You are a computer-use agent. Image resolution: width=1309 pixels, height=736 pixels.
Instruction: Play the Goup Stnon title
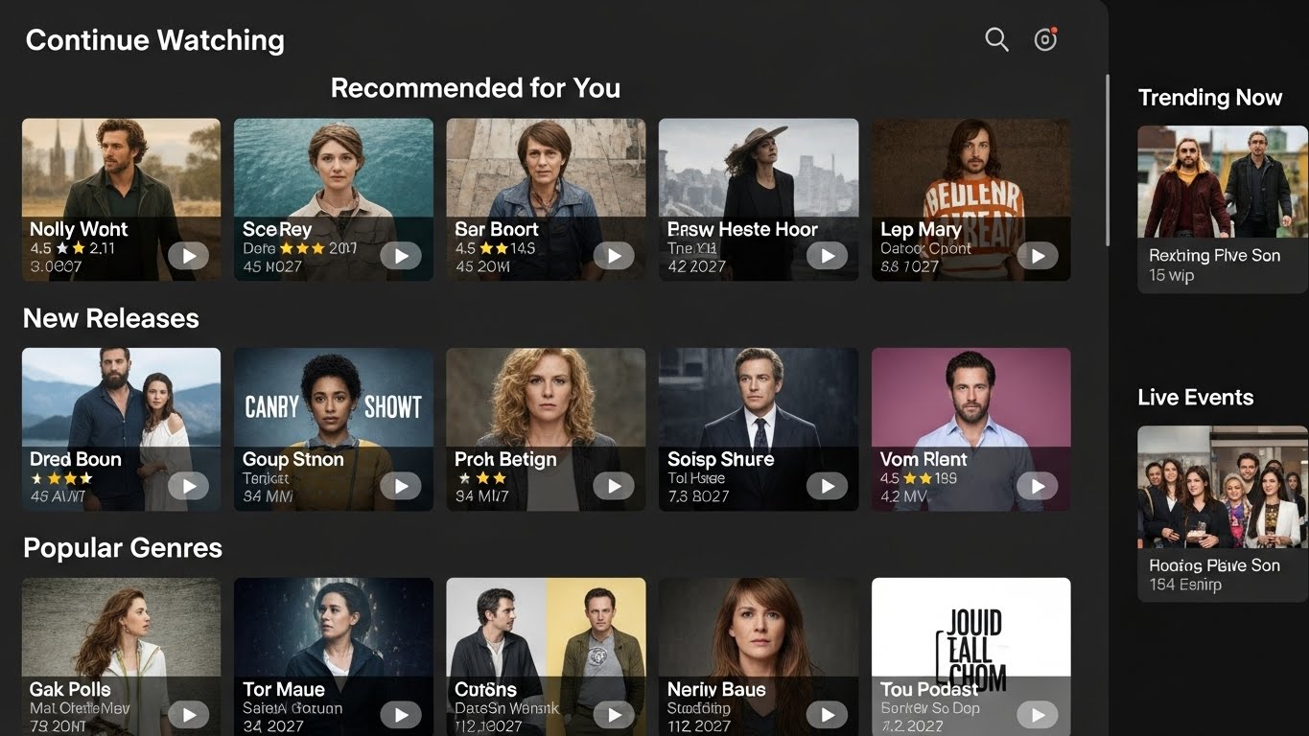401,486
